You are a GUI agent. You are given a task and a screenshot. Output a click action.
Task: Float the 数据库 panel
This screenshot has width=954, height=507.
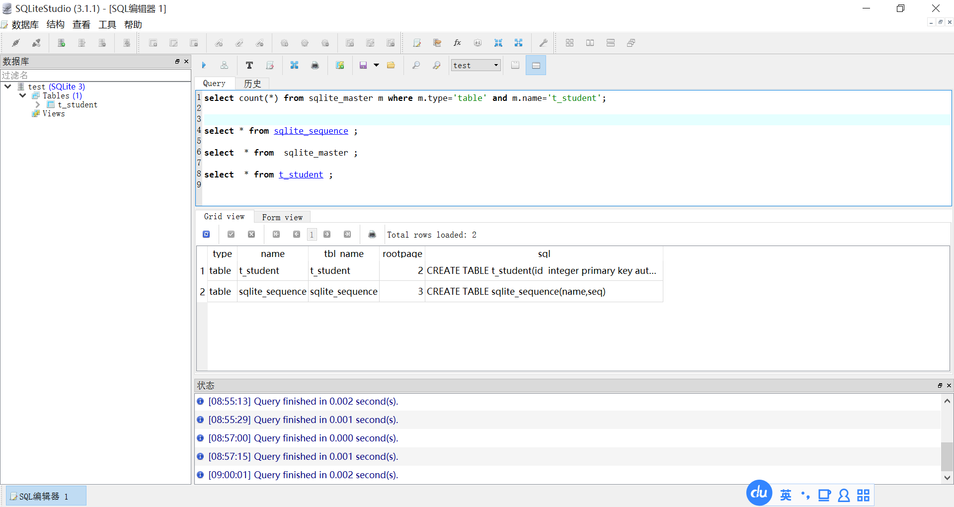[x=177, y=61]
